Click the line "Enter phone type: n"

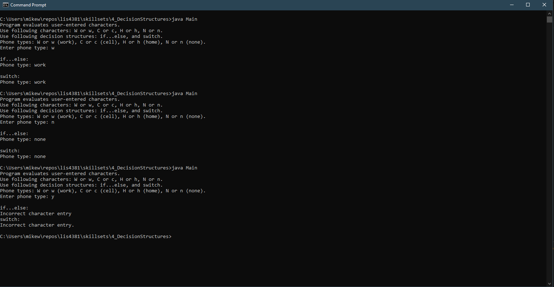tap(27, 122)
